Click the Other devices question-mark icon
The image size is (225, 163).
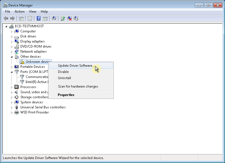[17, 57]
